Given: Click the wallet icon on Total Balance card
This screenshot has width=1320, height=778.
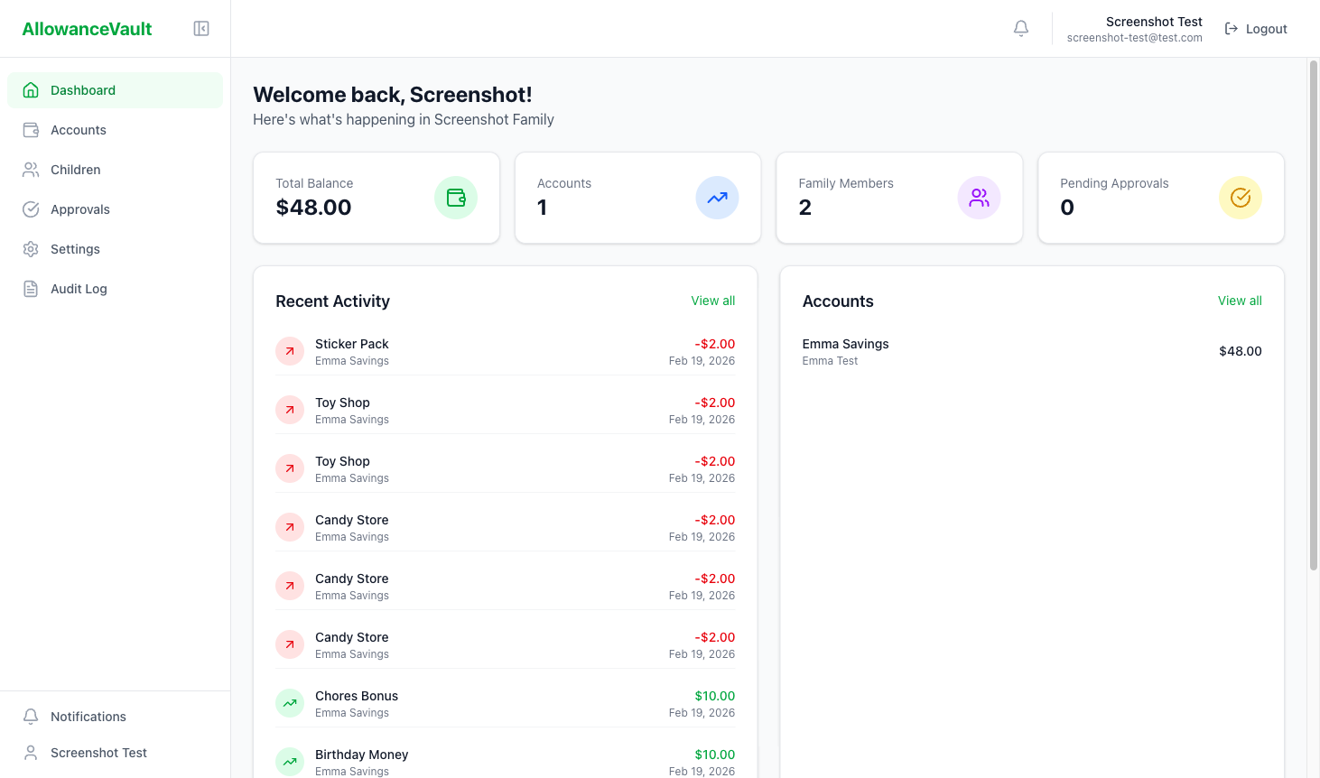Looking at the screenshot, I should [x=455, y=198].
